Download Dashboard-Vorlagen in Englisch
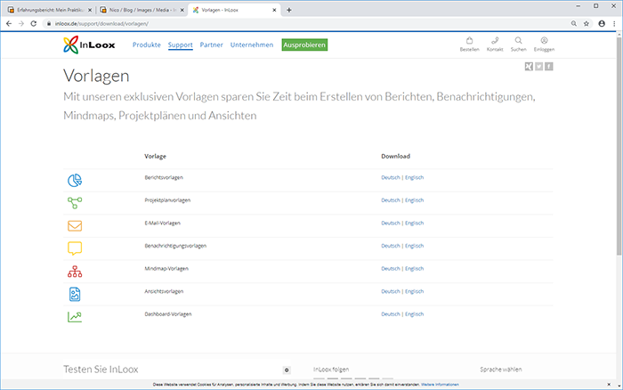Viewport: 623px width, 390px height. [415, 314]
